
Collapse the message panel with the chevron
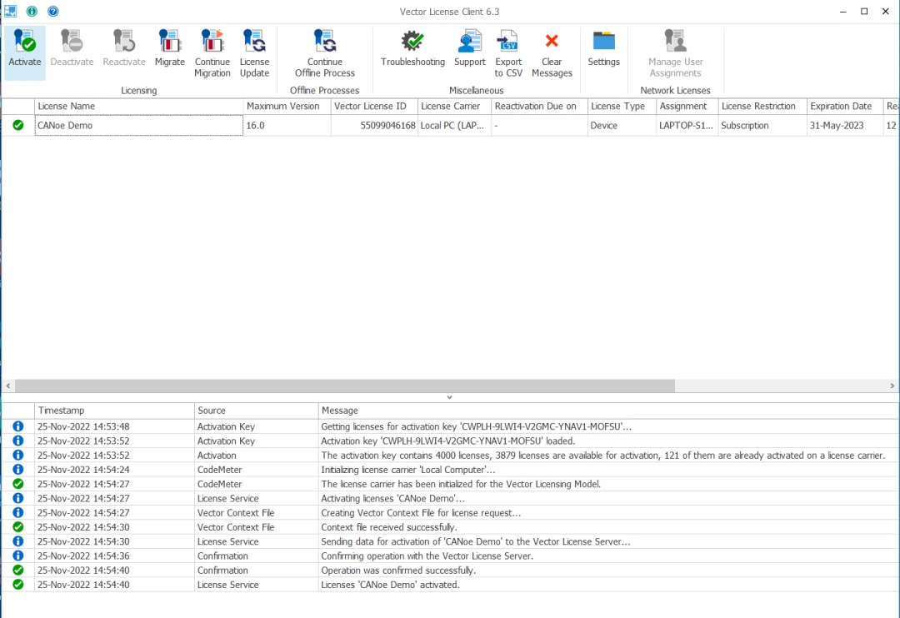pyautogui.click(x=449, y=397)
